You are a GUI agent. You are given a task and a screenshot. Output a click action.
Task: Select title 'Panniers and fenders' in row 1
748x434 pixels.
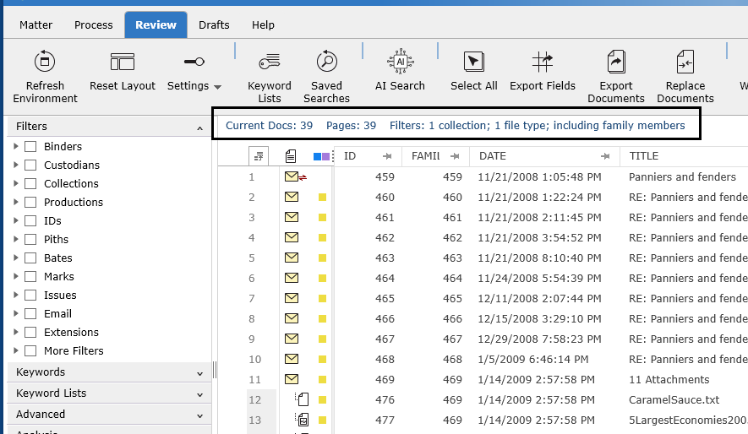click(x=682, y=176)
